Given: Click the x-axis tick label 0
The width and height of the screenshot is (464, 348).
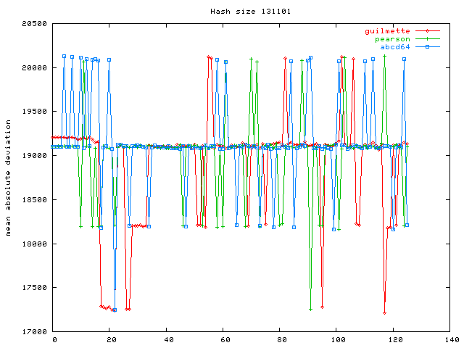Looking at the screenshot, I should tap(54, 340).
